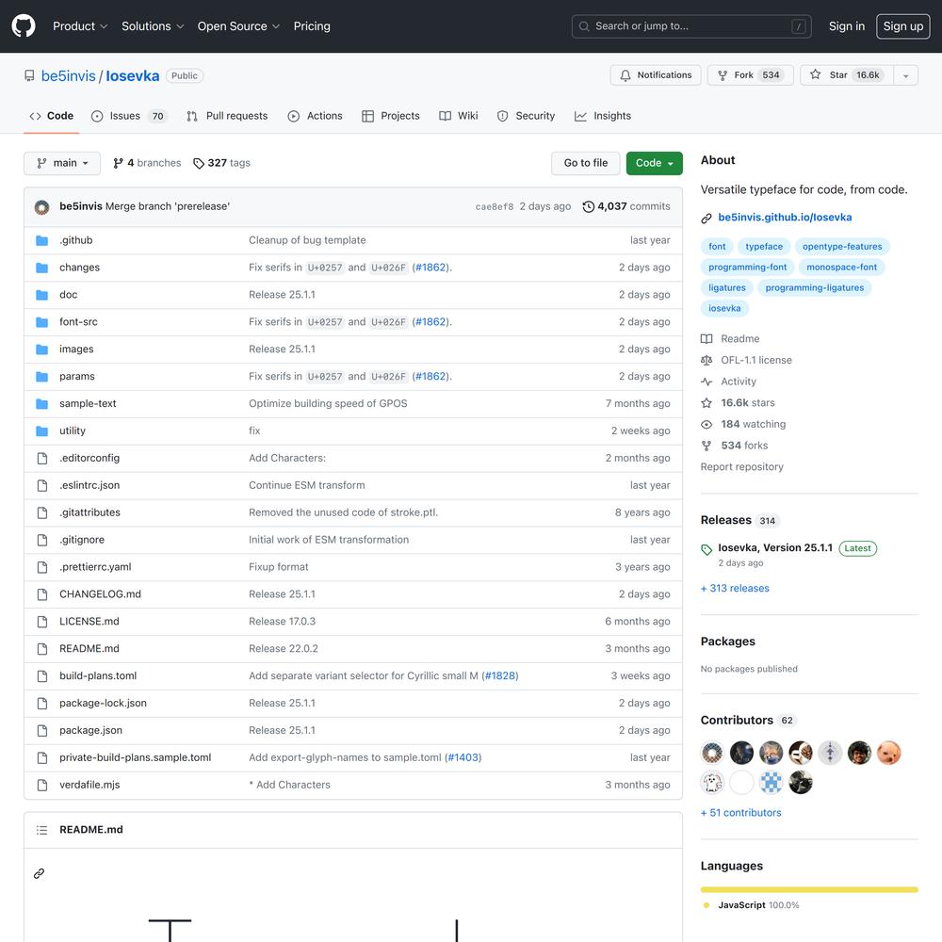Image resolution: width=942 pixels, height=942 pixels.
Task: Click the file icon next to verdafile.mjs
Action: click(x=42, y=786)
